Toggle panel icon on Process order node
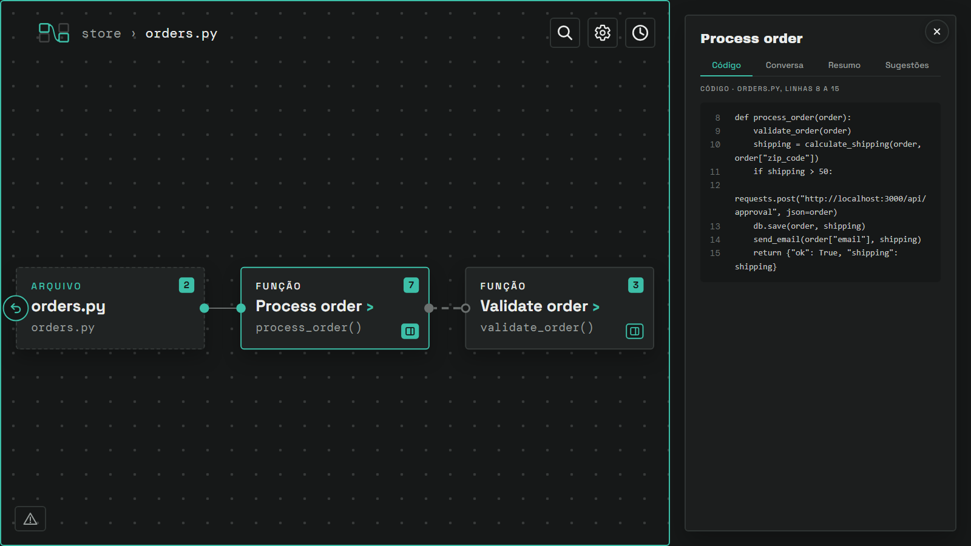This screenshot has width=971, height=546. click(x=410, y=331)
